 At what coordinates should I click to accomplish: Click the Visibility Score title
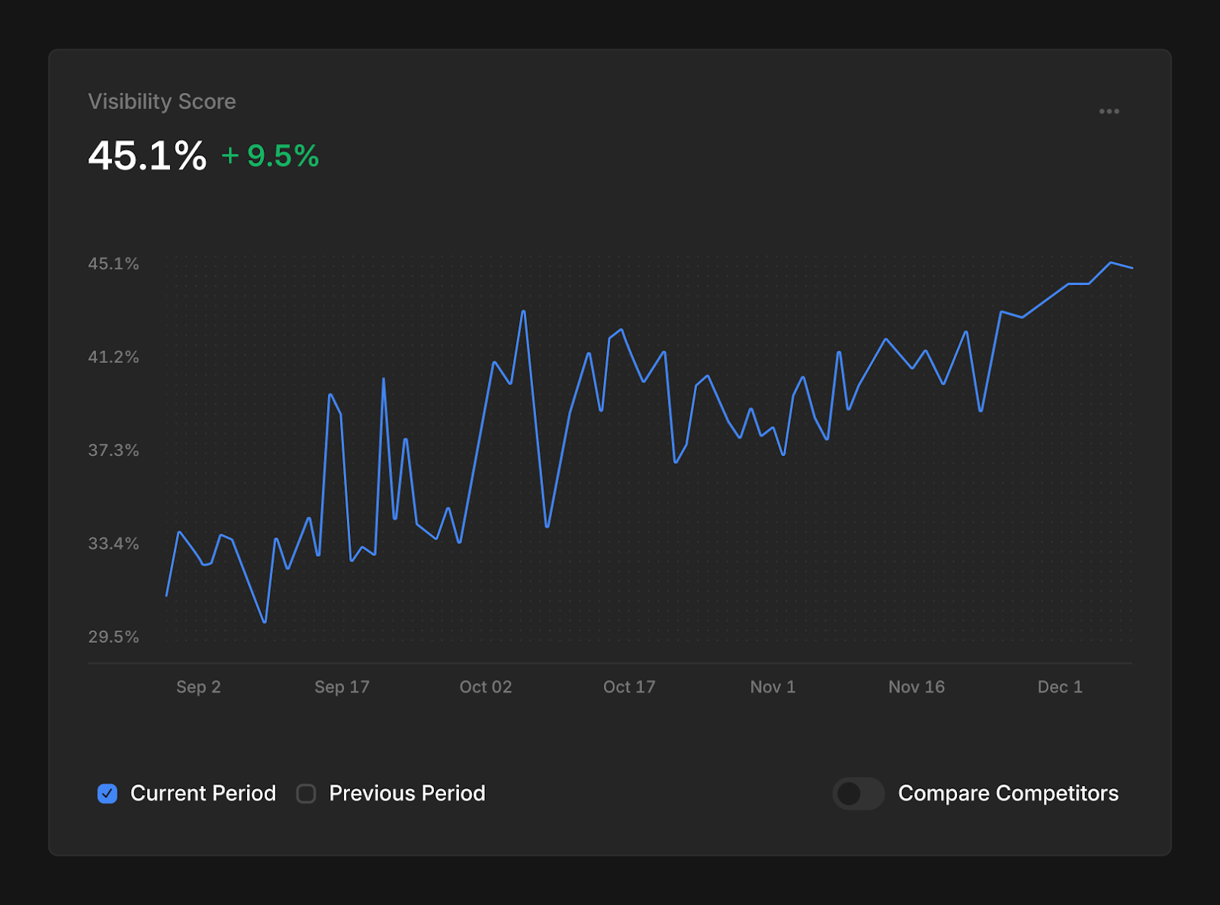click(162, 101)
